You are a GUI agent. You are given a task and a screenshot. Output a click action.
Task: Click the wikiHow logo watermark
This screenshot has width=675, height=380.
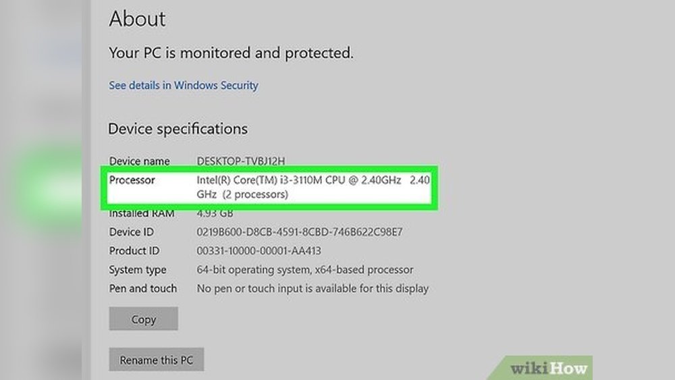[x=549, y=369]
